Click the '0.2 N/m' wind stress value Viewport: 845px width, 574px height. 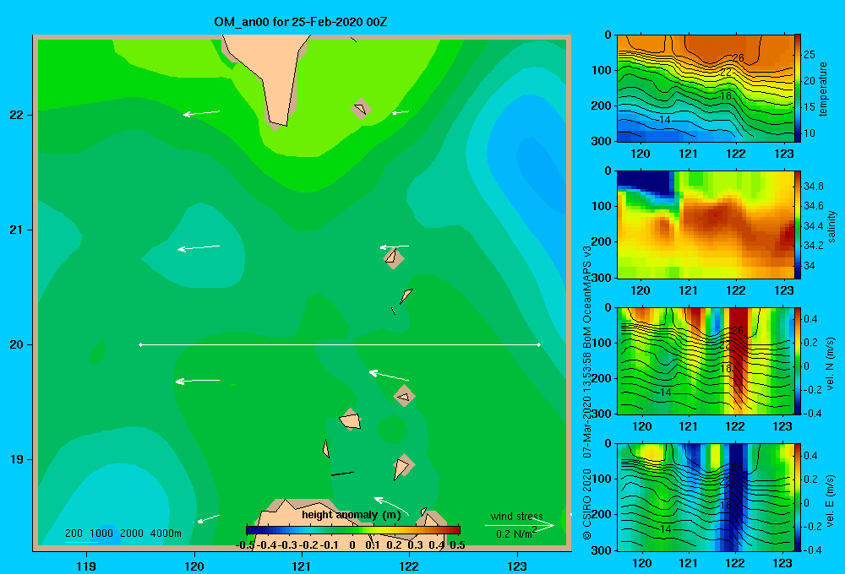coord(514,534)
